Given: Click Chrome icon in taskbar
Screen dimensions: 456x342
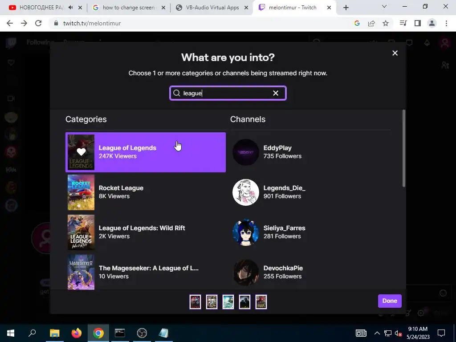Looking at the screenshot, I should pyautogui.click(x=98, y=333).
